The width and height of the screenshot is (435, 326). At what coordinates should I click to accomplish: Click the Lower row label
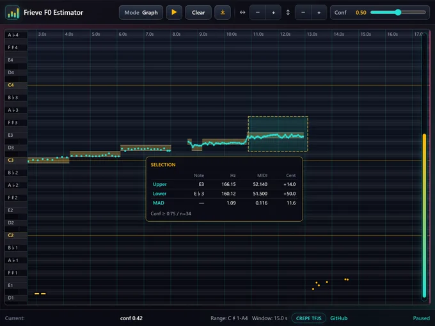[x=159, y=194]
